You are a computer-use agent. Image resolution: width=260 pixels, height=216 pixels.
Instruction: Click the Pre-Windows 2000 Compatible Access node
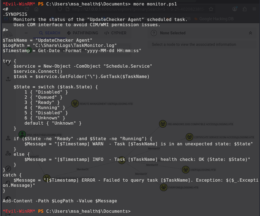click(x=163, y=124)
